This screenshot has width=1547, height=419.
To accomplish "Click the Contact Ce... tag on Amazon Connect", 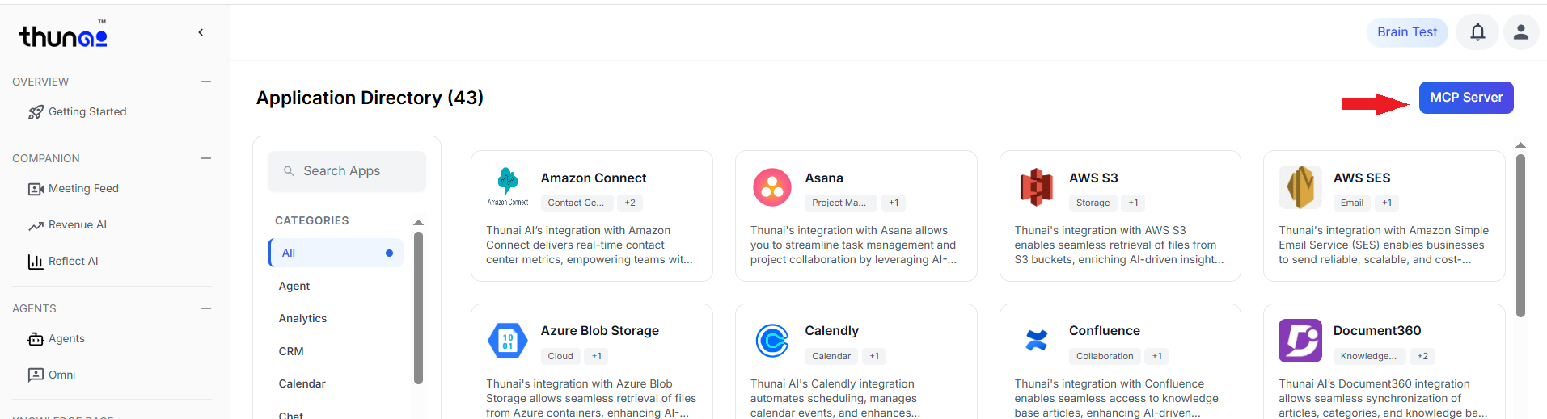I will tap(577, 203).
